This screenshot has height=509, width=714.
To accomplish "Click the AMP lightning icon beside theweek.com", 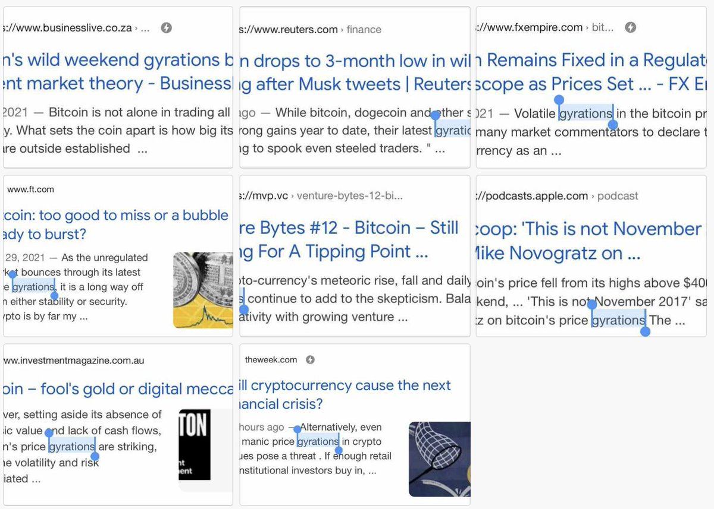I will pos(310,359).
